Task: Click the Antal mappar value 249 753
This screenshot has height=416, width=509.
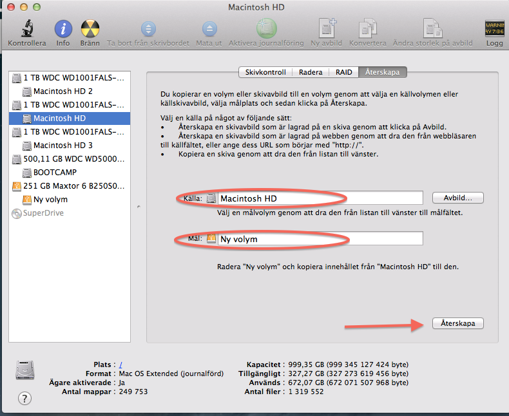Action: [133, 392]
